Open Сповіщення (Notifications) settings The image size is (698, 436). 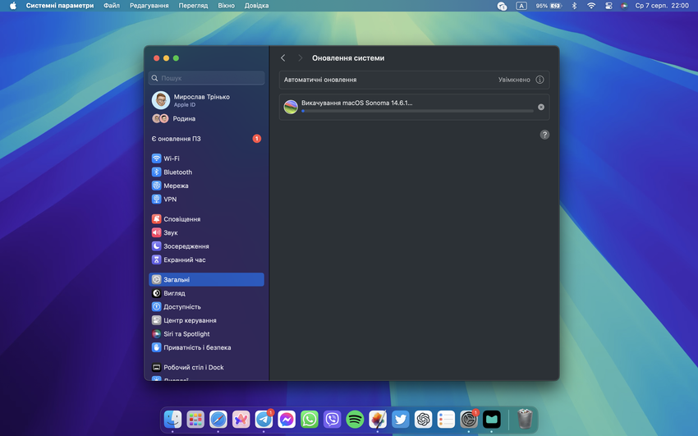181,219
